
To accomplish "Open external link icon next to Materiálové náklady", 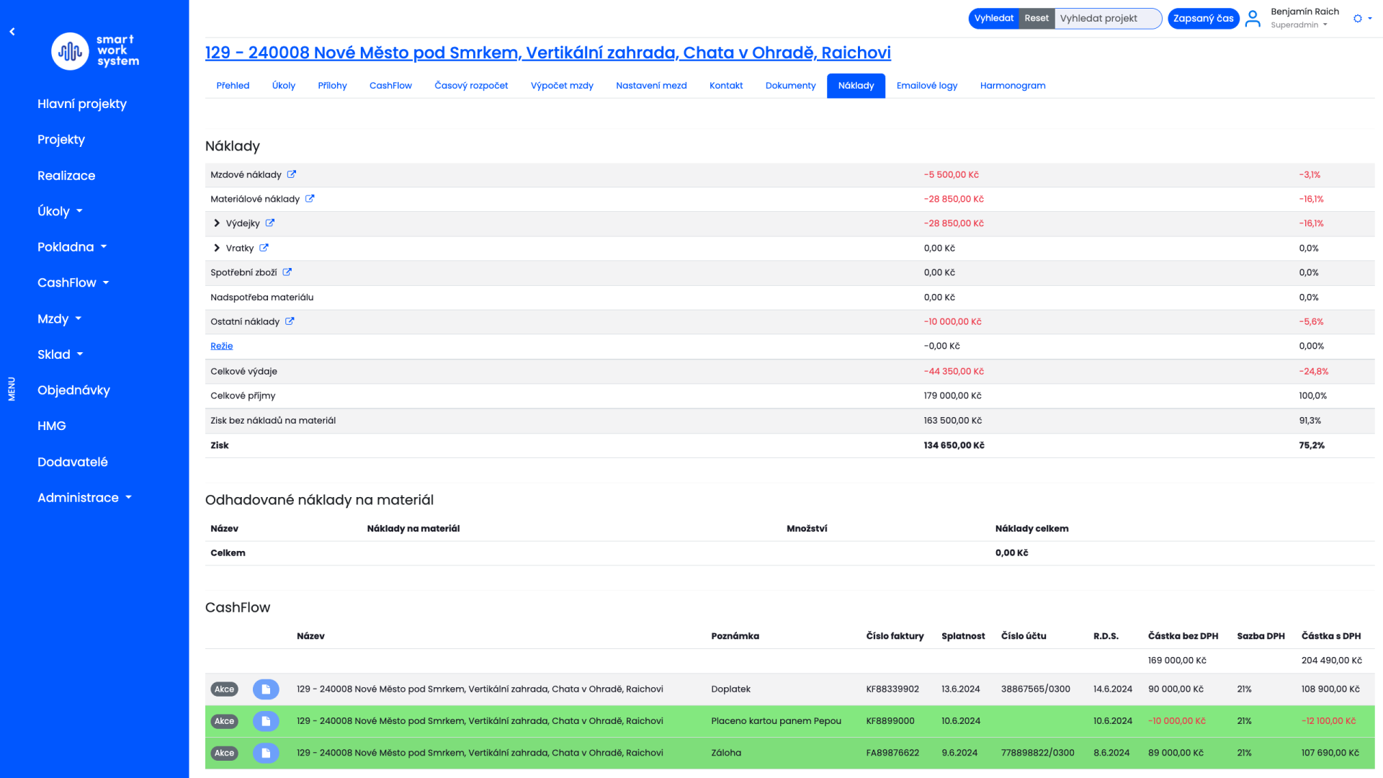I will pos(310,199).
